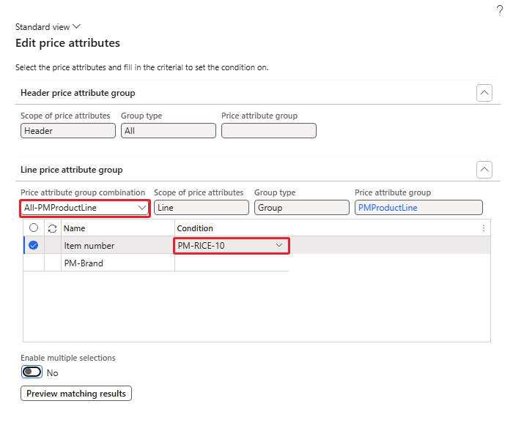Toggle Enable multiple selections switch
Image resolution: width=513 pixels, height=439 pixels.
tap(32, 372)
